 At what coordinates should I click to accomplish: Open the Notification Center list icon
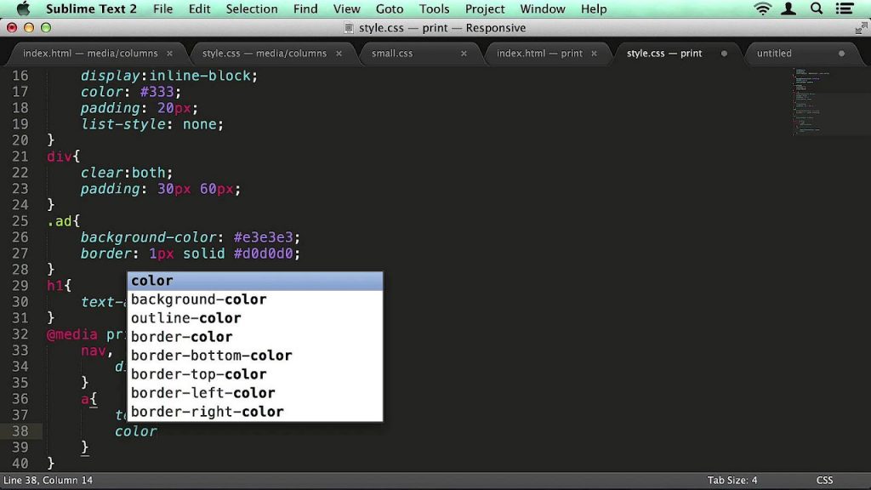[x=845, y=9]
